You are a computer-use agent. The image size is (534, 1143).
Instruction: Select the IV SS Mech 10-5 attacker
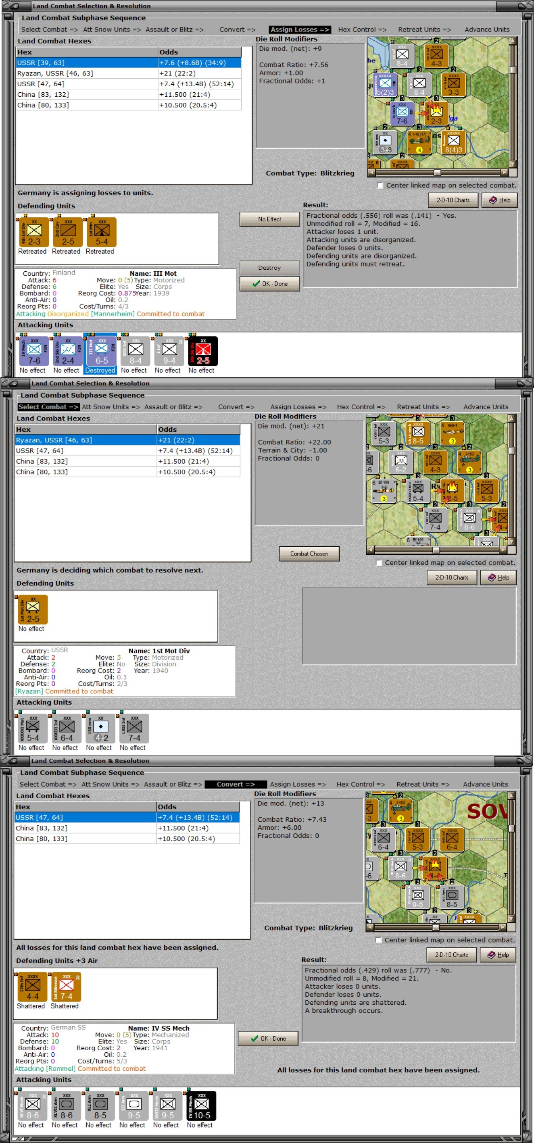(x=201, y=1105)
